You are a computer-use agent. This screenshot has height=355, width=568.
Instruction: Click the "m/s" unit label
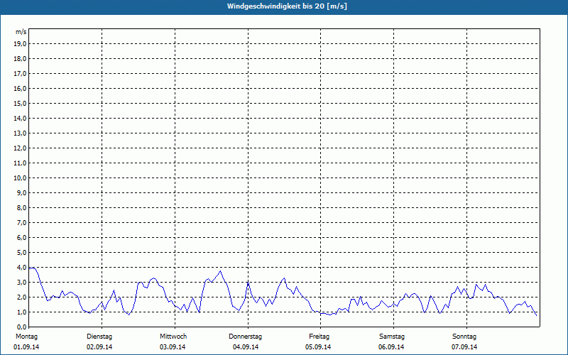(x=21, y=32)
